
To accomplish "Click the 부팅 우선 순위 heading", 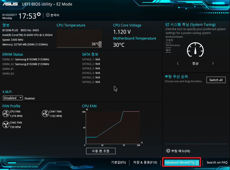I will 176,76.
